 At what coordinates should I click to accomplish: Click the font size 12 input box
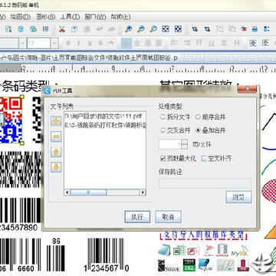pos(39,43)
